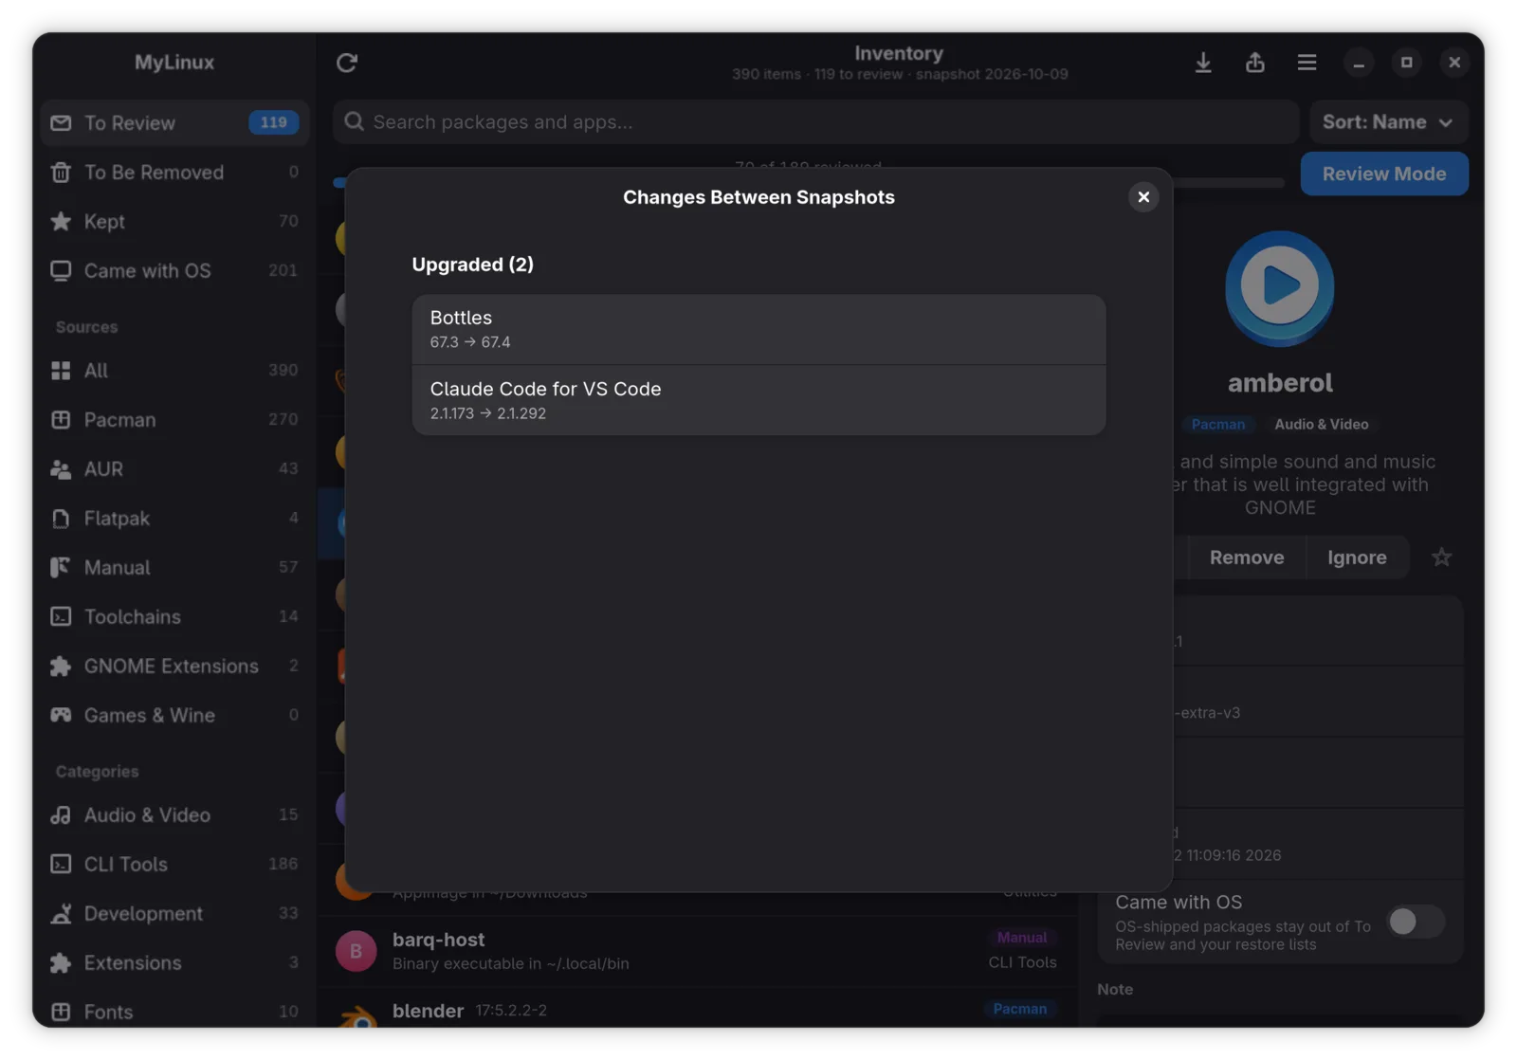1517x1060 pixels.
Task: Filter by Toolchains source
Action: click(174, 617)
